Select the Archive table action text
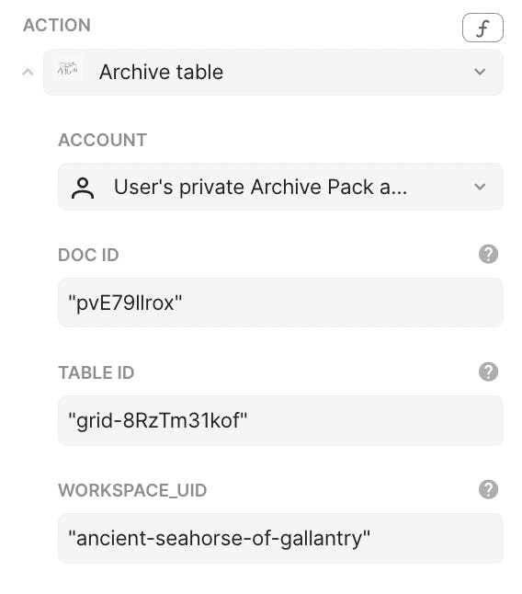Screen dimensions: 522x594 point(161,72)
